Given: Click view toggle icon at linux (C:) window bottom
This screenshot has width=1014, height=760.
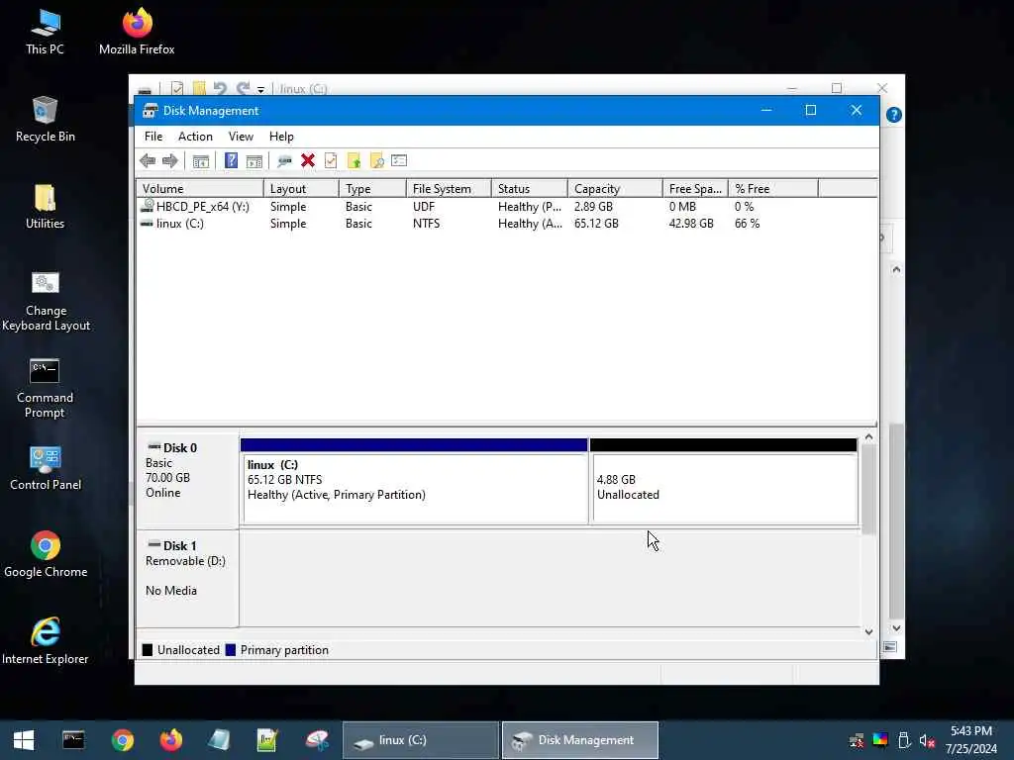Looking at the screenshot, I should pos(890,647).
